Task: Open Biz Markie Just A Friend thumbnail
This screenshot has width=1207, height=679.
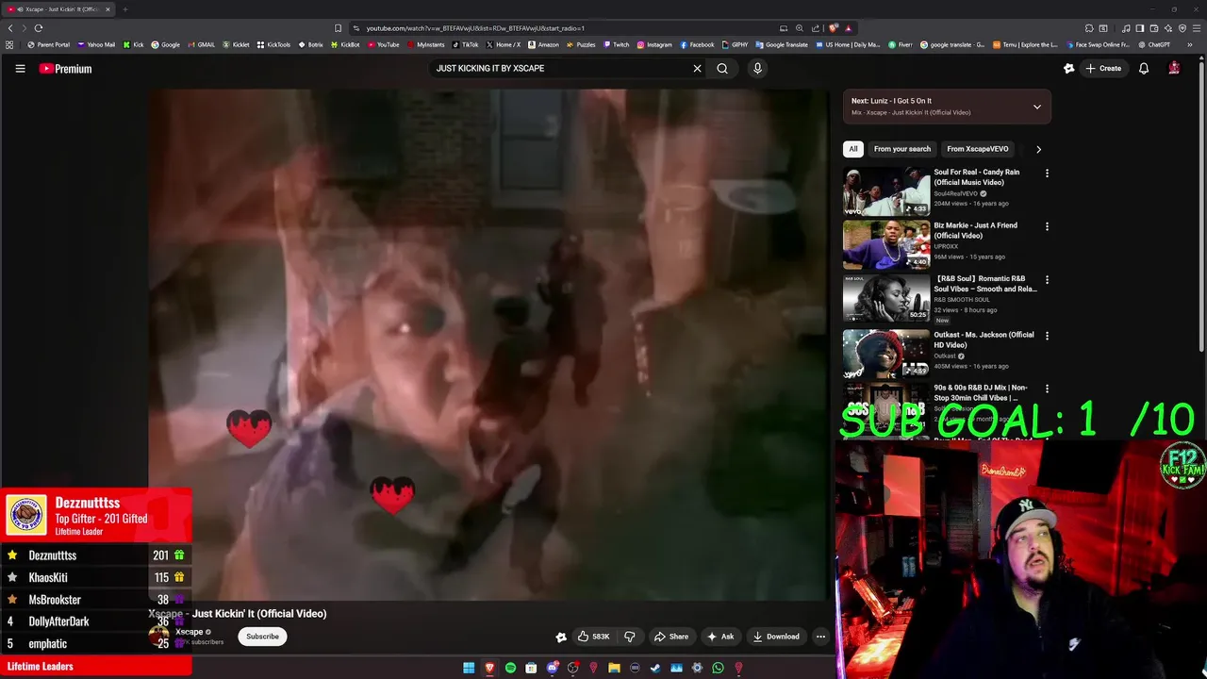Action: pos(886,245)
